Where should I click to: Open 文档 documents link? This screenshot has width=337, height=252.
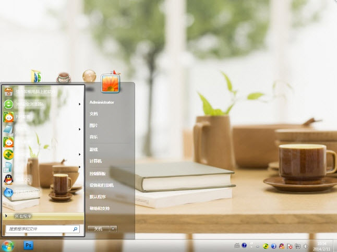[x=93, y=114]
